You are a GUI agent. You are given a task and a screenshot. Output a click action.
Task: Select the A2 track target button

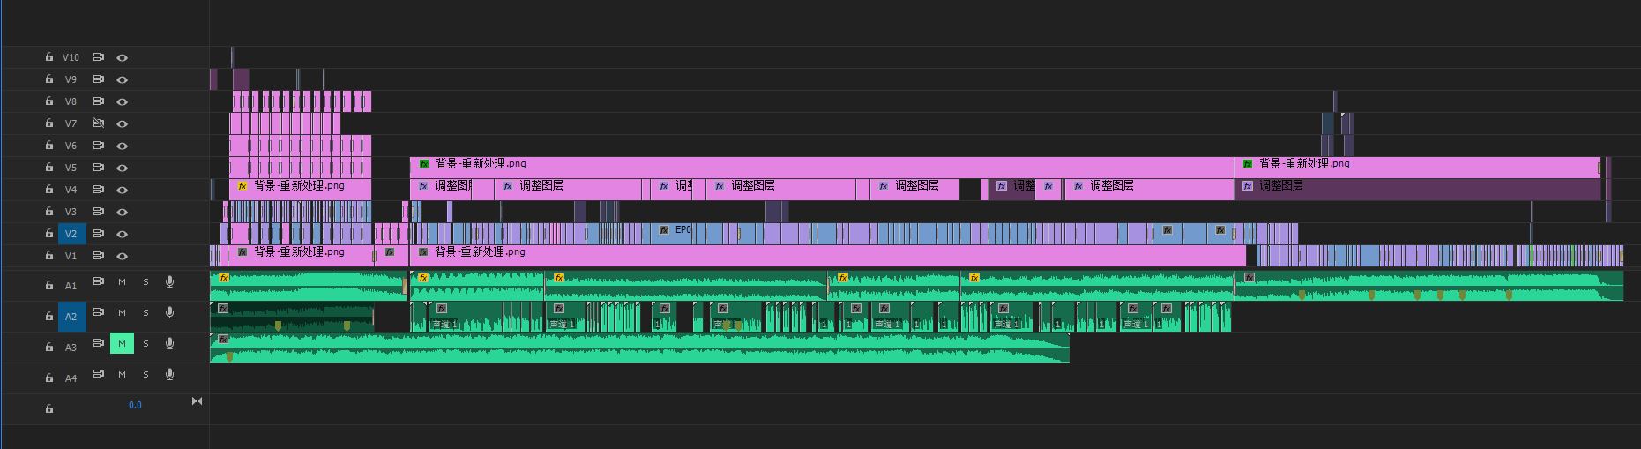tap(71, 317)
